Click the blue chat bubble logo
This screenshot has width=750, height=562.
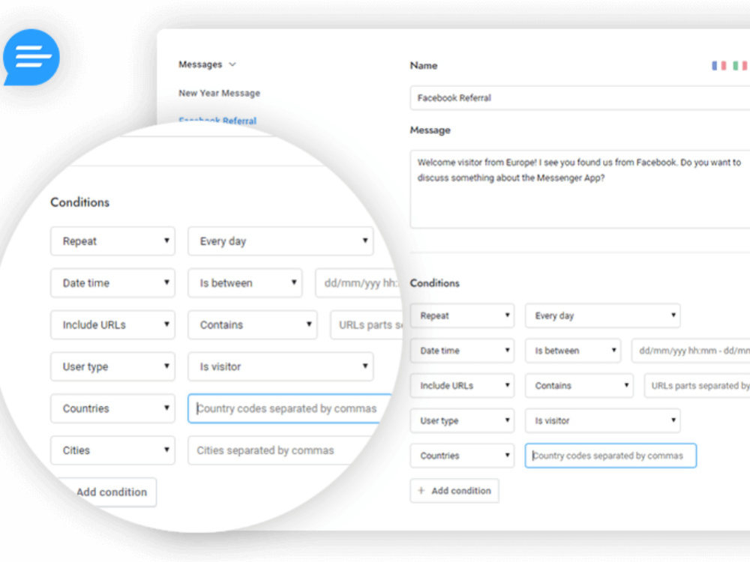31,58
